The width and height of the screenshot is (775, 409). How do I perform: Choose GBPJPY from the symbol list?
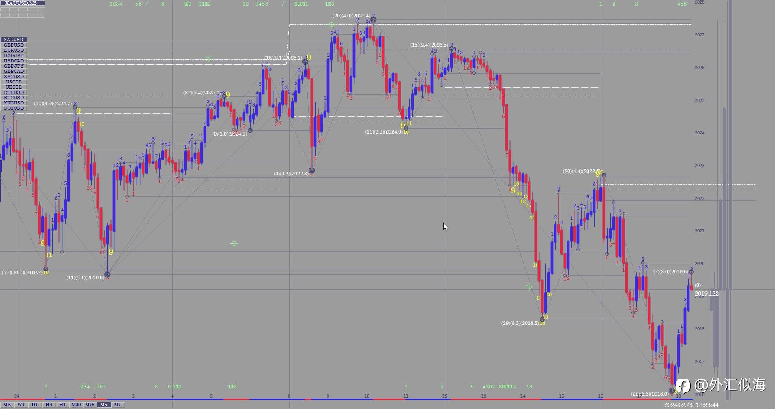[14, 66]
